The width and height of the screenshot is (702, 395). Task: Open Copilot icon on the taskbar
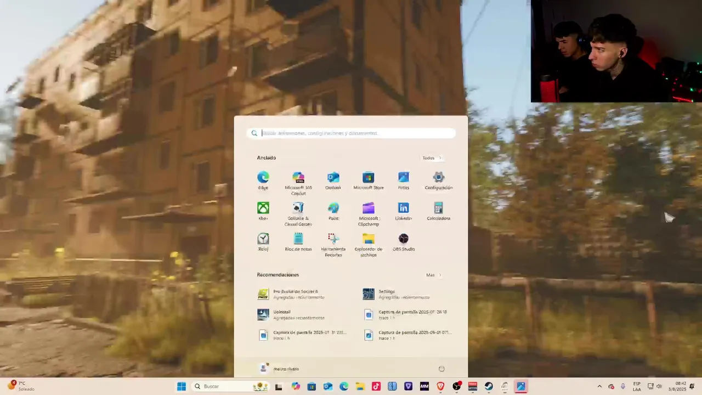pyautogui.click(x=296, y=386)
